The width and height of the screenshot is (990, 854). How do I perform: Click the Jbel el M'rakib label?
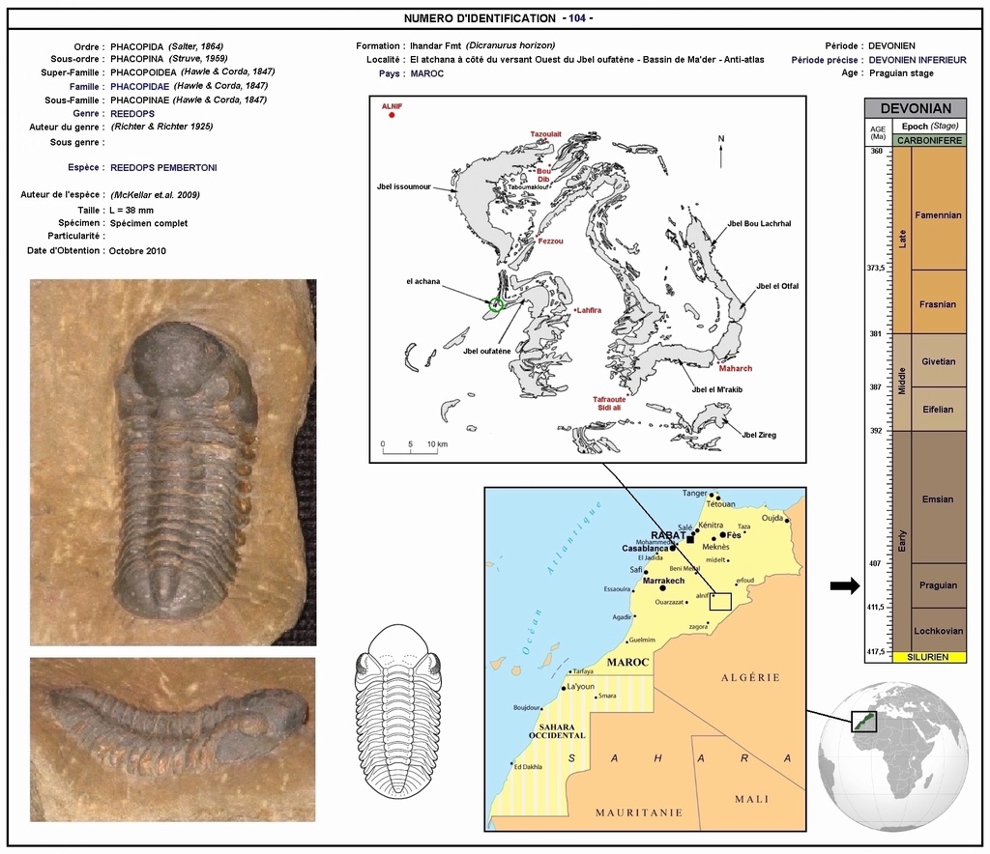[x=717, y=389]
